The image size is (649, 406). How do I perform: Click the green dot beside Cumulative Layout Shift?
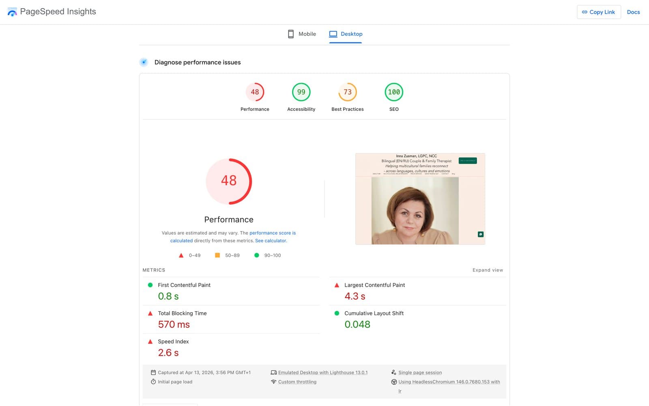pyautogui.click(x=337, y=313)
